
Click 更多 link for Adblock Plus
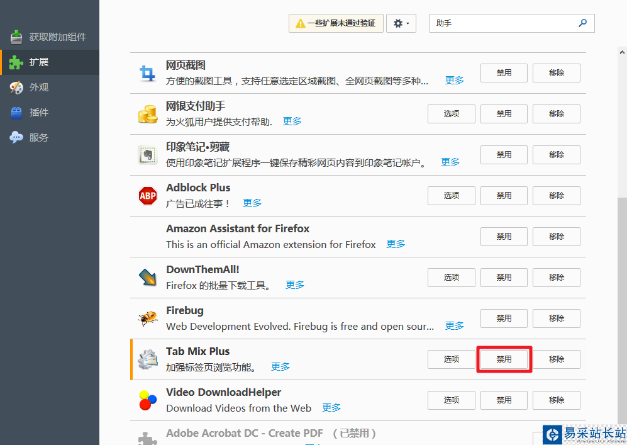coord(252,203)
